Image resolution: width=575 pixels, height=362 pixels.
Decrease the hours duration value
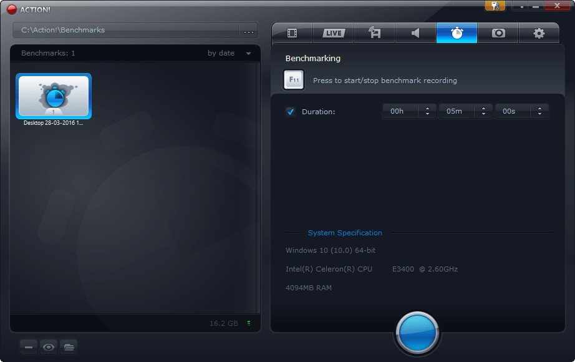tap(427, 114)
